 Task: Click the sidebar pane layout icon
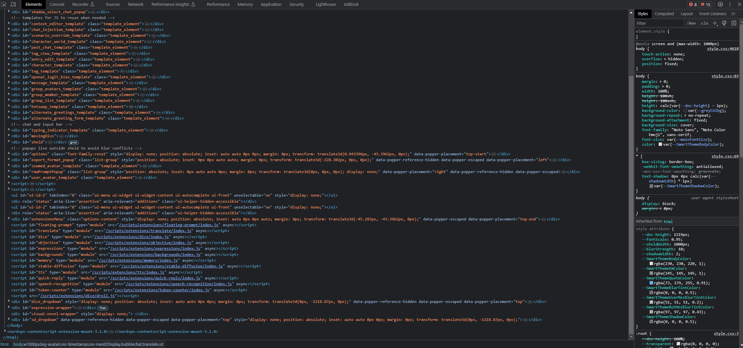click(734, 23)
